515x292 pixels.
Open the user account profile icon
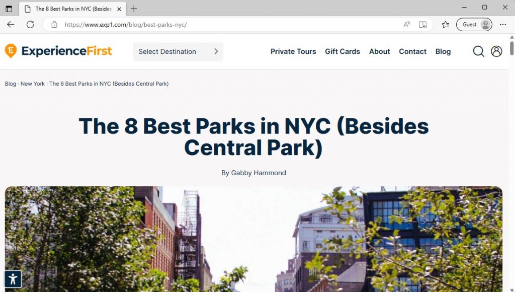point(496,51)
